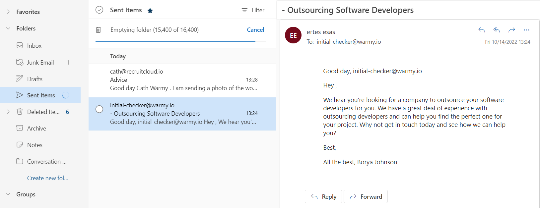This screenshot has height=208, width=540.
Task: Click the Archive box icon
Action: (x=20, y=128)
